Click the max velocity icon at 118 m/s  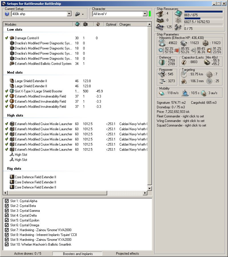click(162, 93)
